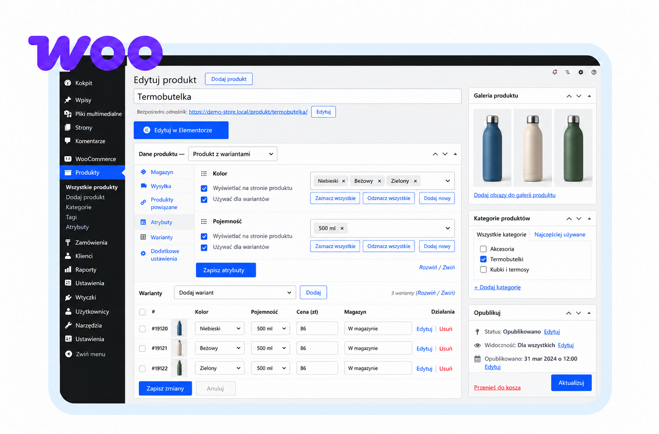This screenshot has width=659, height=434.
Task: Click the 'Przenieś do kosza' link
Action: (497, 388)
